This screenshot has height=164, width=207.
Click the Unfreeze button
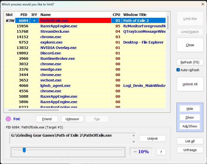click(x=190, y=150)
